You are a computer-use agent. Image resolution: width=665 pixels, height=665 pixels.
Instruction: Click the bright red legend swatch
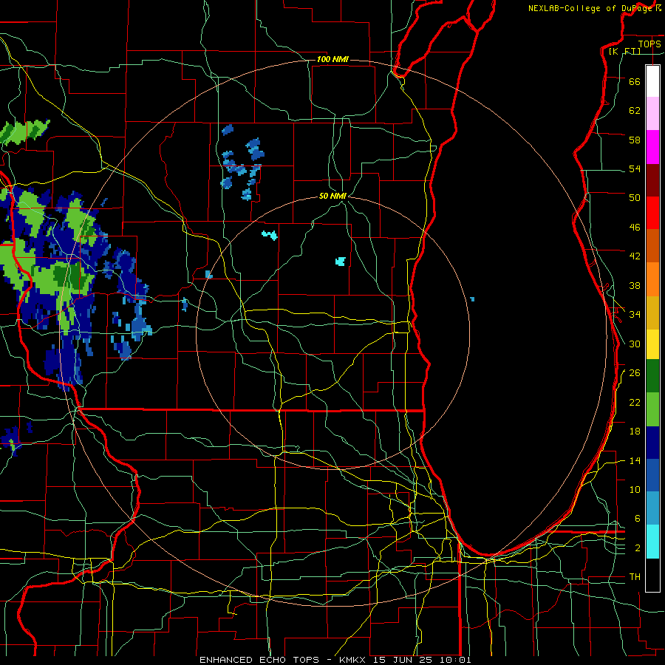[652, 213]
